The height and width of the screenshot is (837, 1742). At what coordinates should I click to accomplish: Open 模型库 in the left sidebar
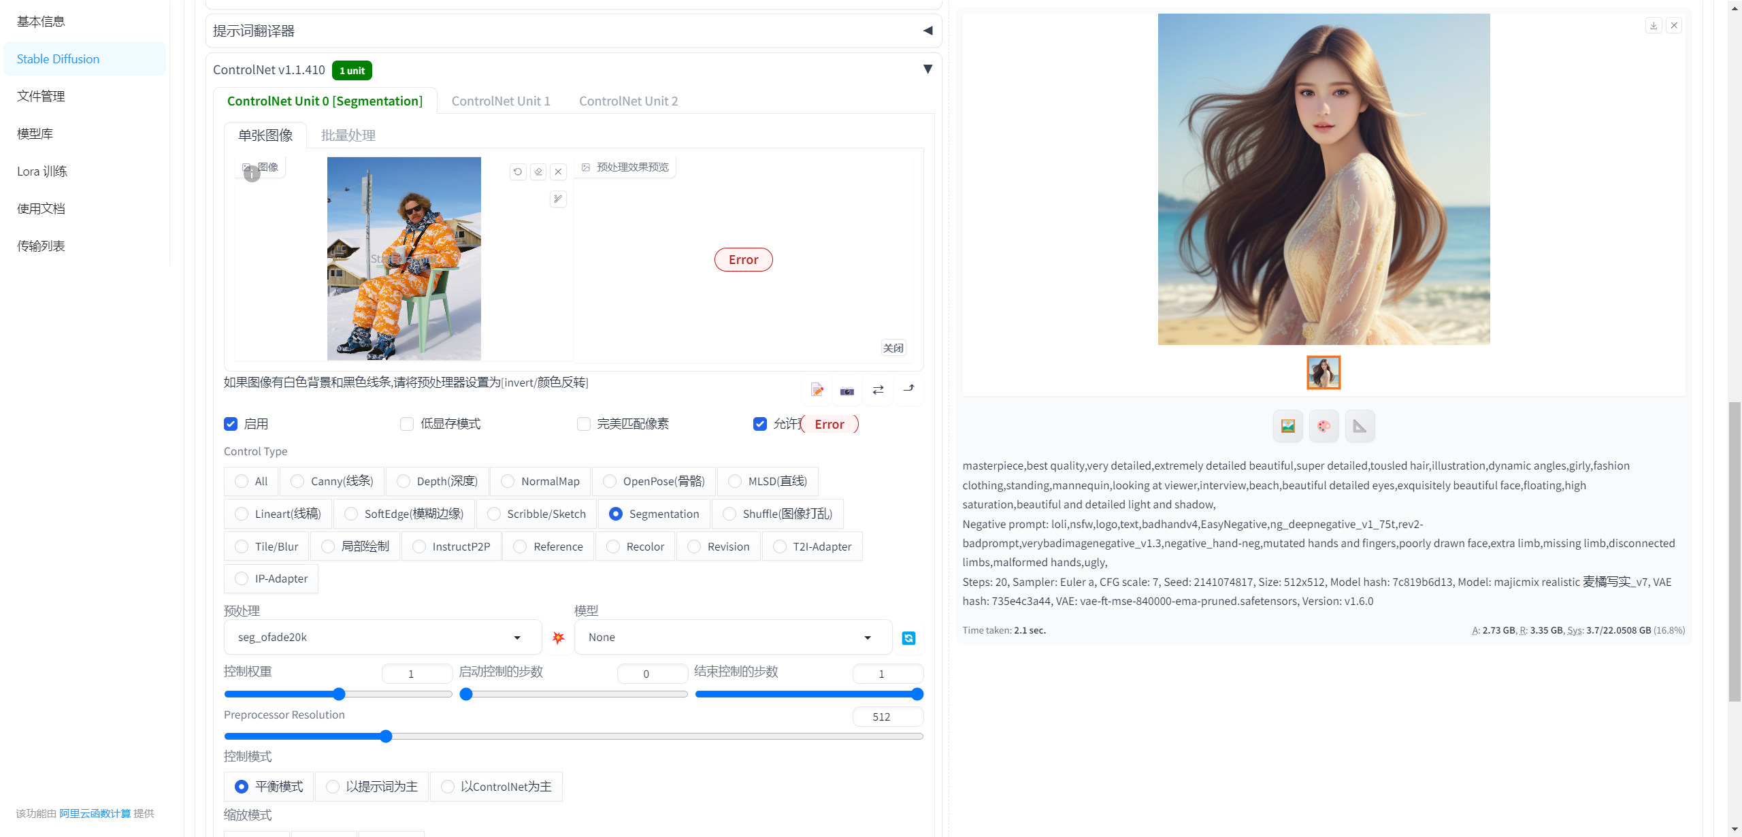(x=35, y=133)
